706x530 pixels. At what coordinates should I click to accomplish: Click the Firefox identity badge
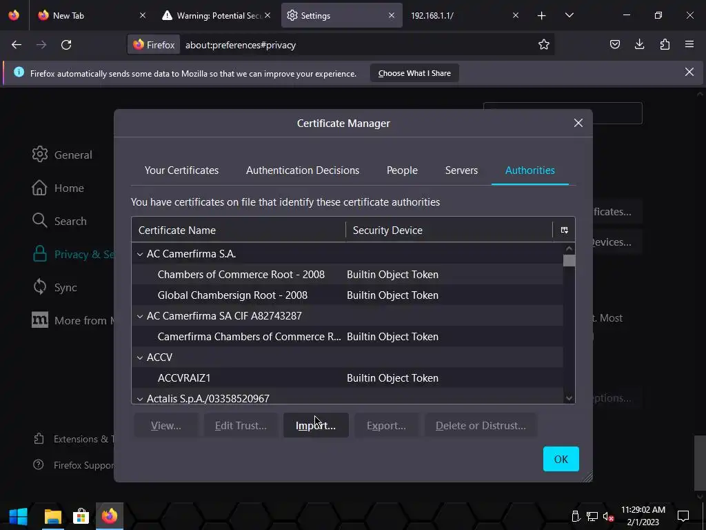[154, 45]
